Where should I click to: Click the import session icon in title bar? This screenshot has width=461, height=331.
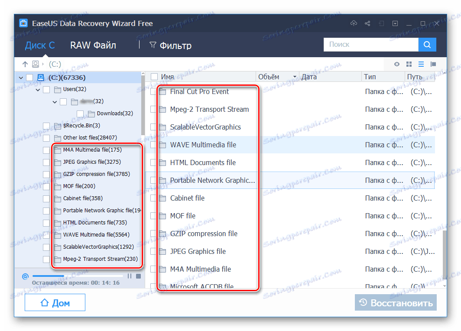(381, 23)
